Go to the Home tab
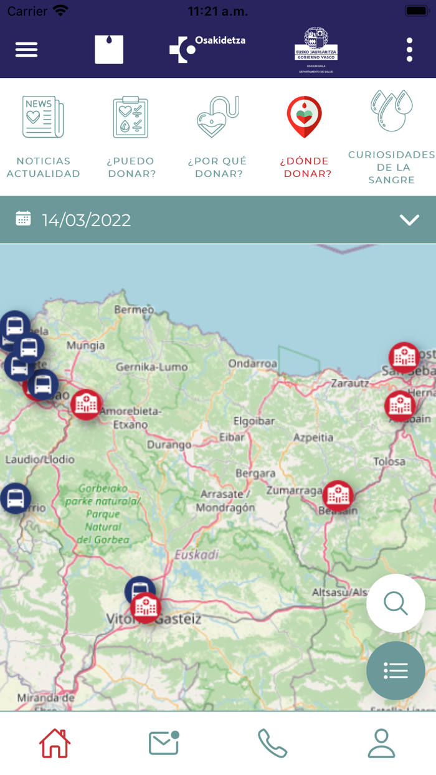 tap(55, 743)
